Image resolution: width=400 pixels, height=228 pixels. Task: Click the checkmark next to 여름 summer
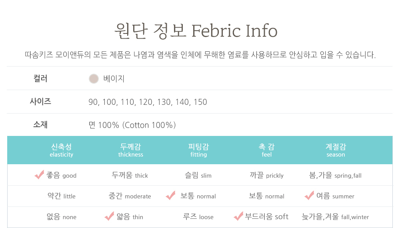click(x=309, y=195)
